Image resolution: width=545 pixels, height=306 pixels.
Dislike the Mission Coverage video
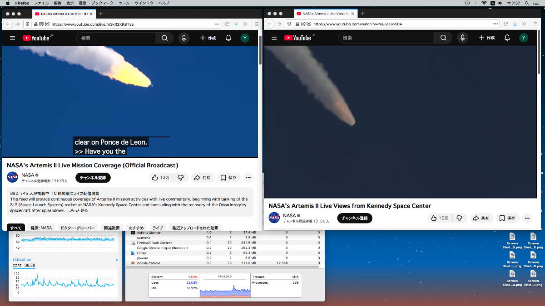(x=180, y=178)
